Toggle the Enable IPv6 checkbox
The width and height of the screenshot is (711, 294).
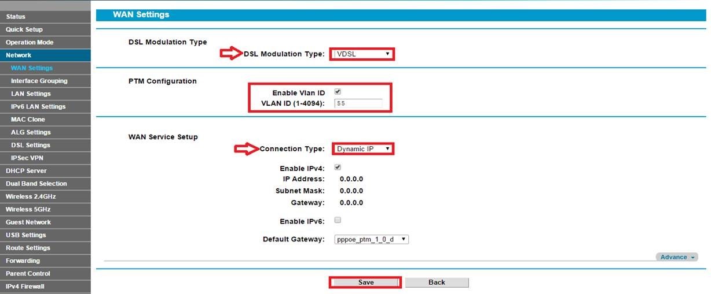click(338, 220)
